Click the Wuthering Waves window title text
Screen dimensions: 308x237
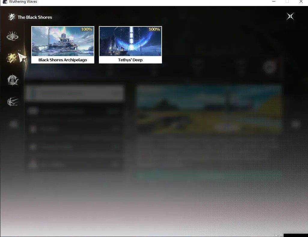[23, 2]
